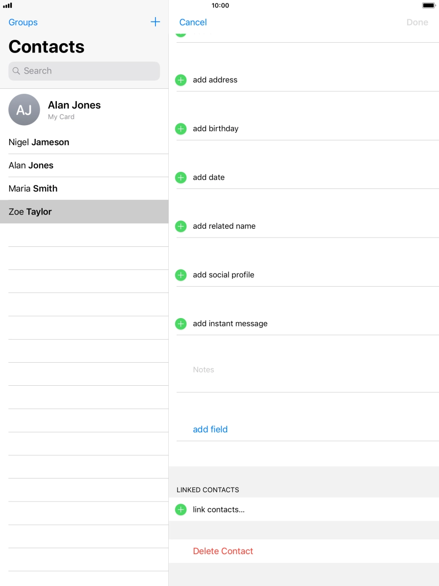The height and width of the screenshot is (586, 439).
Task: Select contact Maria Smith
Action: 32,188
